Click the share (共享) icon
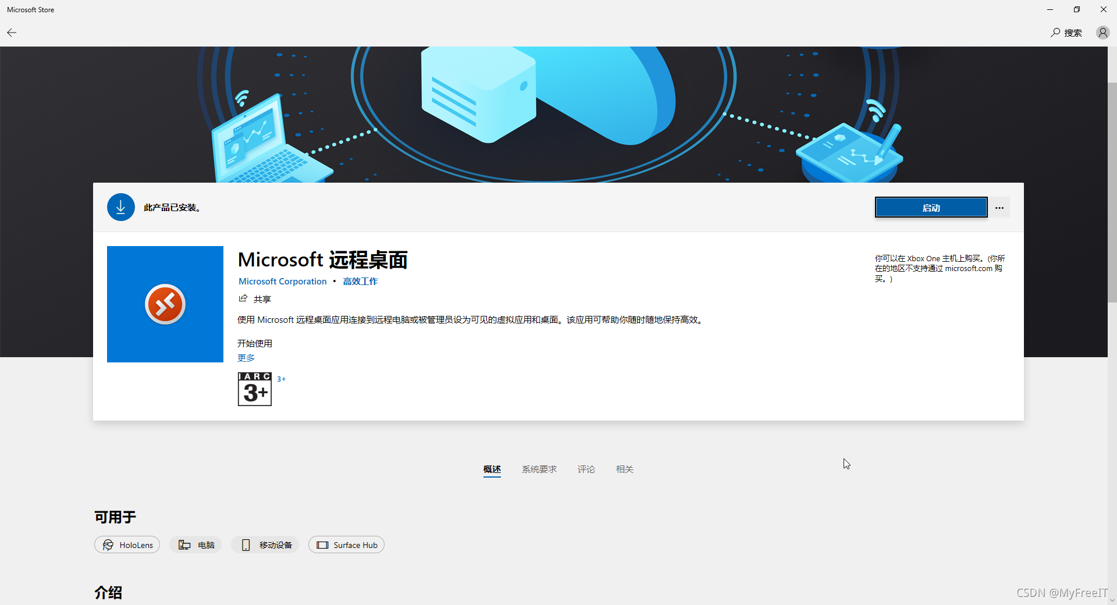Viewport: 1117px width, 605px height. (243, 299)
